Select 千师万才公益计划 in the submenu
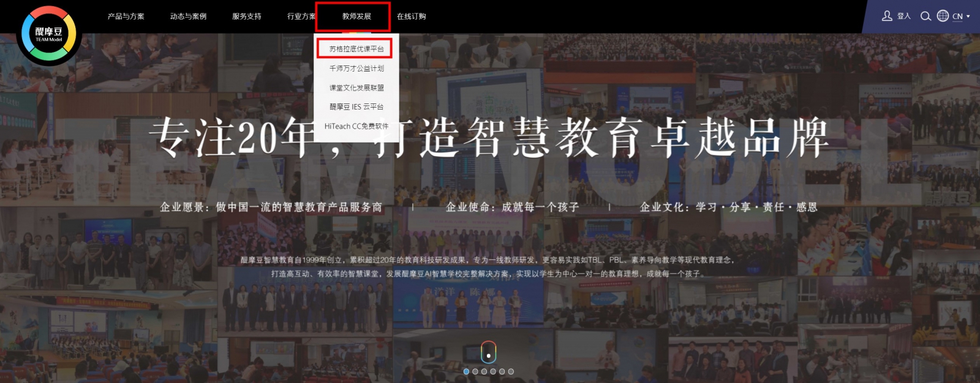This screenshot has height=383, width=980. [x=356, y=69]
